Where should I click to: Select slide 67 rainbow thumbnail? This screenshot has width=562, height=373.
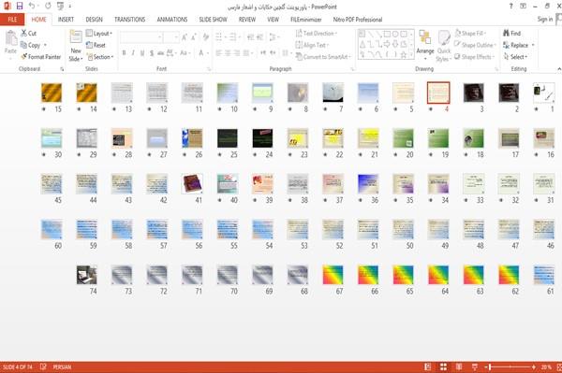[333, 275]
